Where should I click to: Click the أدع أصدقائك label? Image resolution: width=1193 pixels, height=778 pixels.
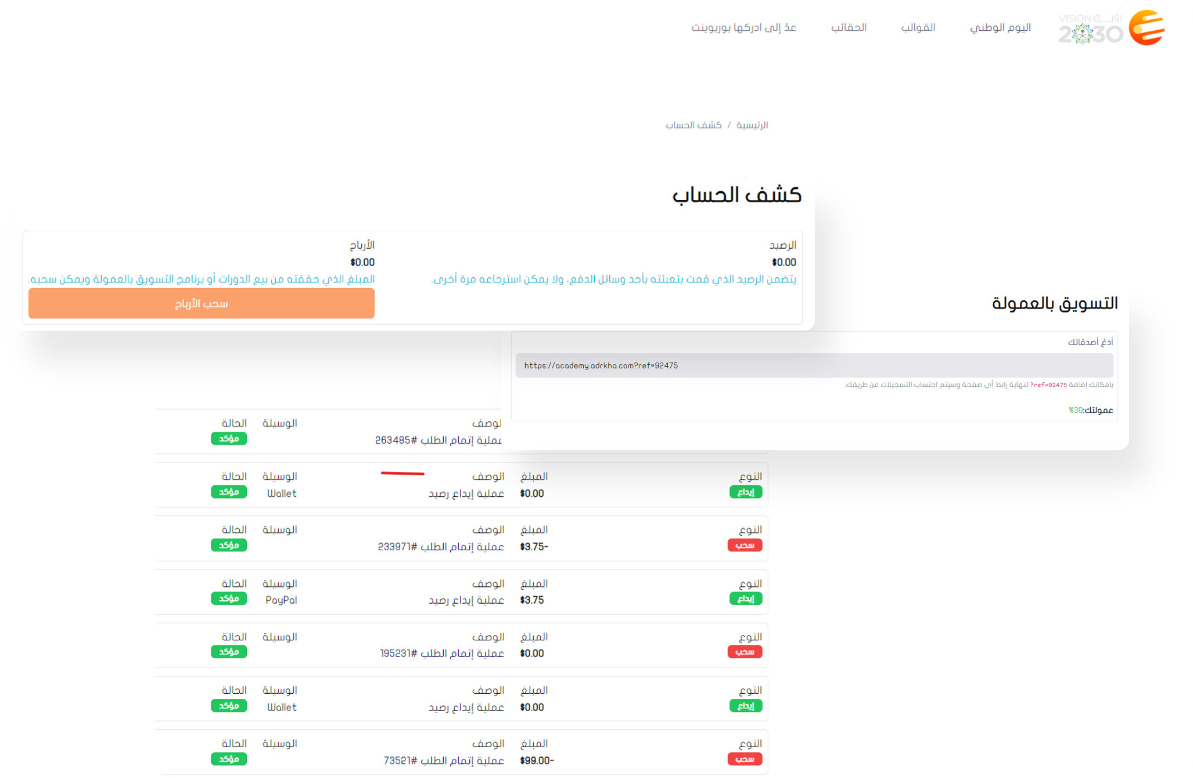pos(1090,342)
